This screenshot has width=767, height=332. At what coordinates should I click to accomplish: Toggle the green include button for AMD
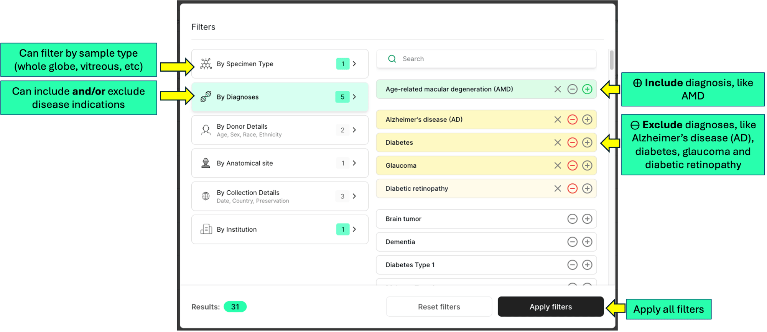[x=587, y=89]
